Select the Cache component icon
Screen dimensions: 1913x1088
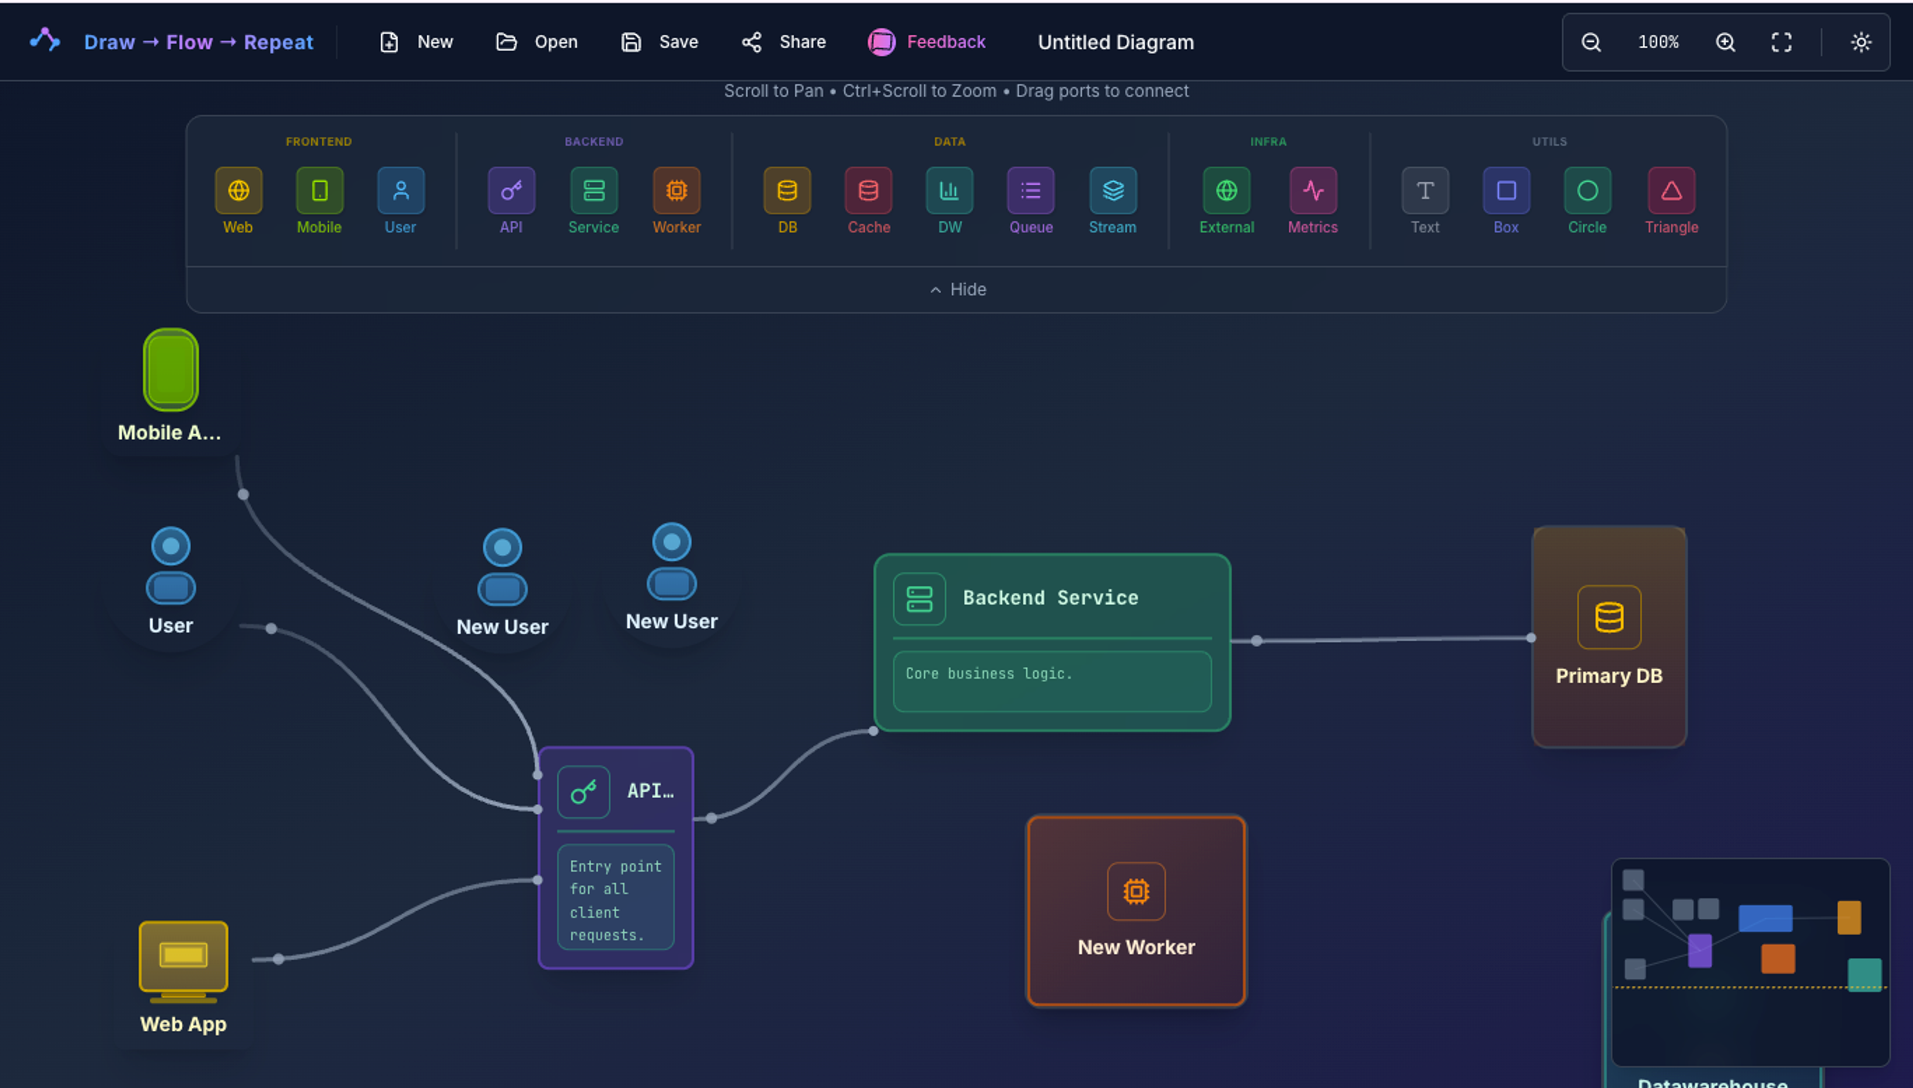[x=868, y=191]
